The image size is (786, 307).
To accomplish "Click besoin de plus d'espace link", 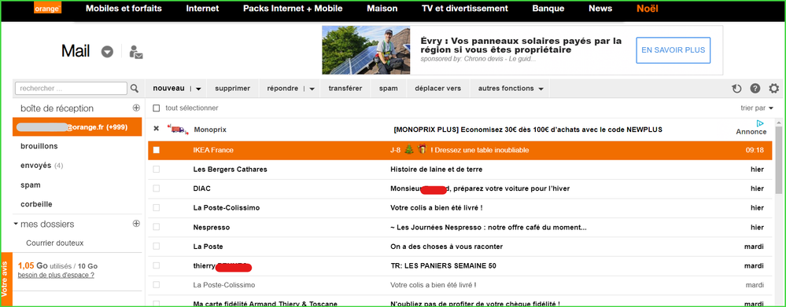I will click(56, 275).
